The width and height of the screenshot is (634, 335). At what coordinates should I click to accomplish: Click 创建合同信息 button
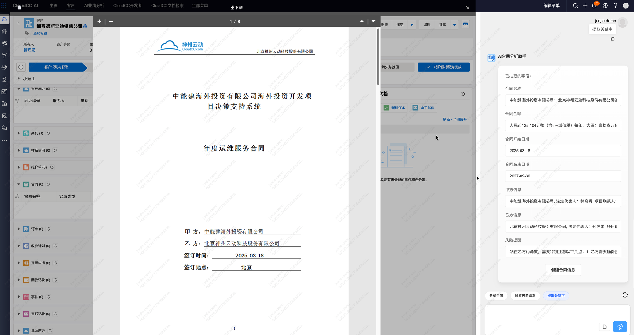(563, 270)
